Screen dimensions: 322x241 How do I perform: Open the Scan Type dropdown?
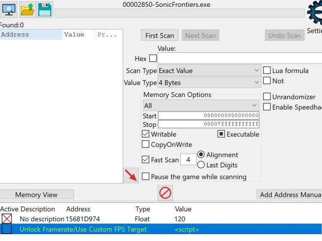(x=209, y=71)
